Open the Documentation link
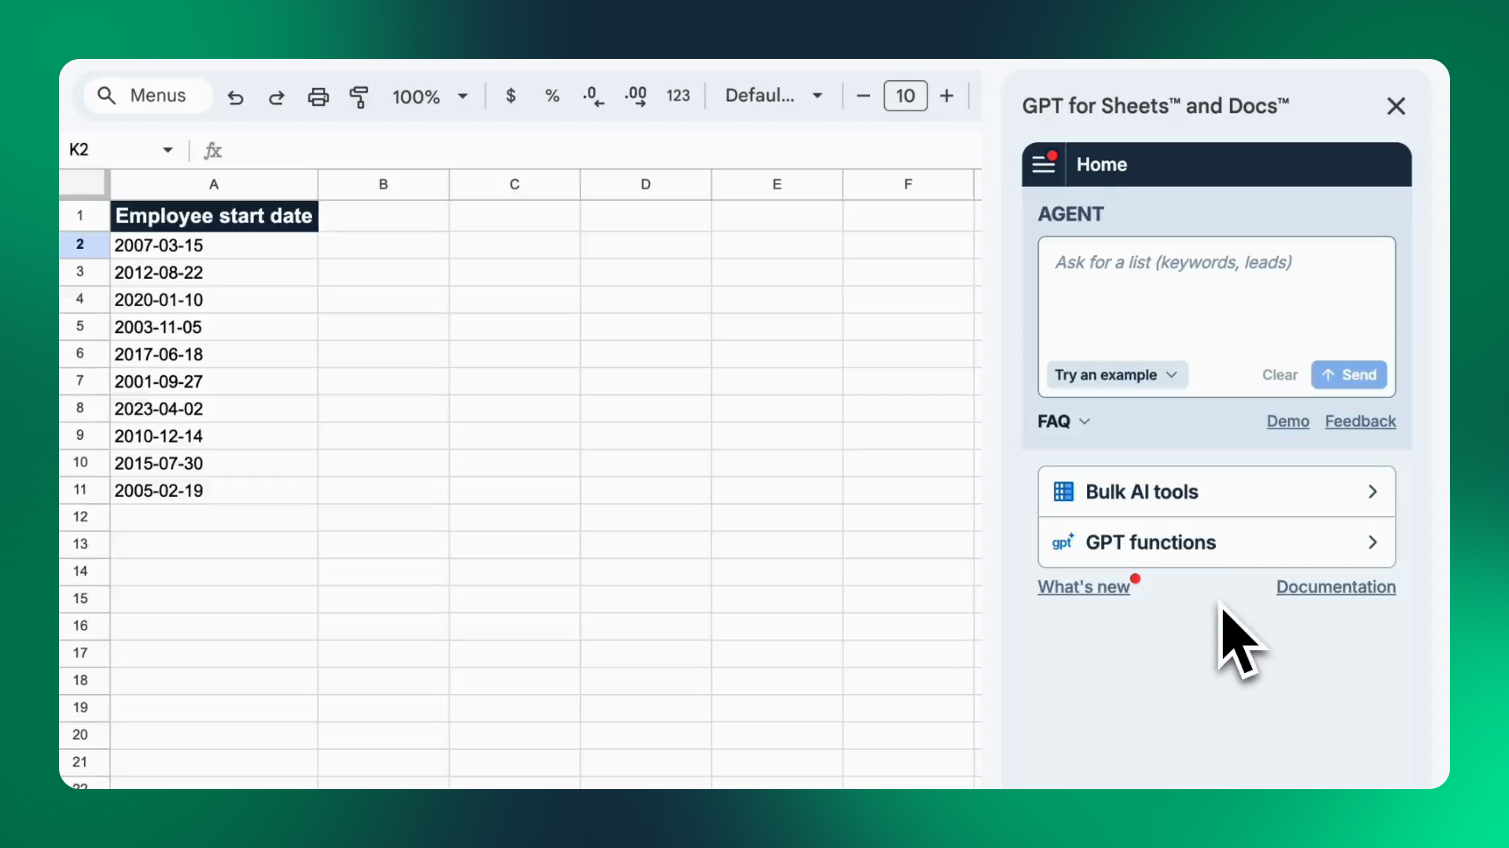Screen dimensions: 1509x848 (x=1335, y=587)
